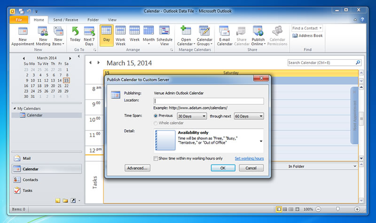This screenshot has height=223, width=376.
Task: Click the New Meeting icon
Action: [43, 32]
